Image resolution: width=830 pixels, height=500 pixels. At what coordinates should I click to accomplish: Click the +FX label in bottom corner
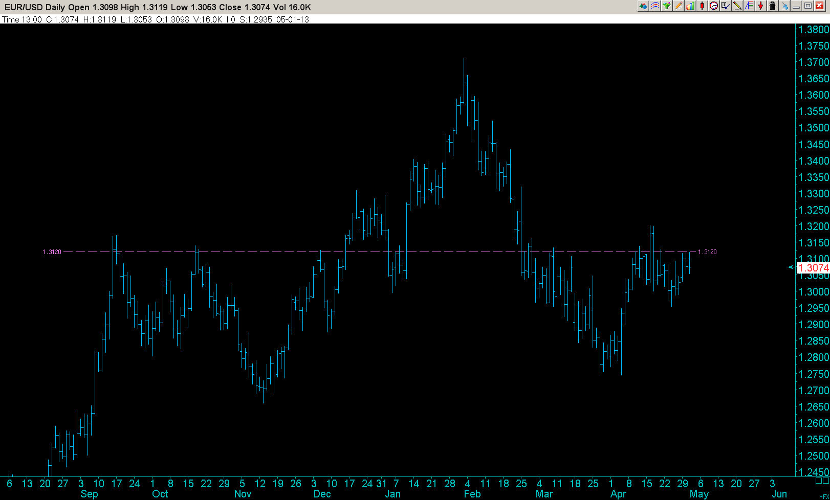pos(824,496)
